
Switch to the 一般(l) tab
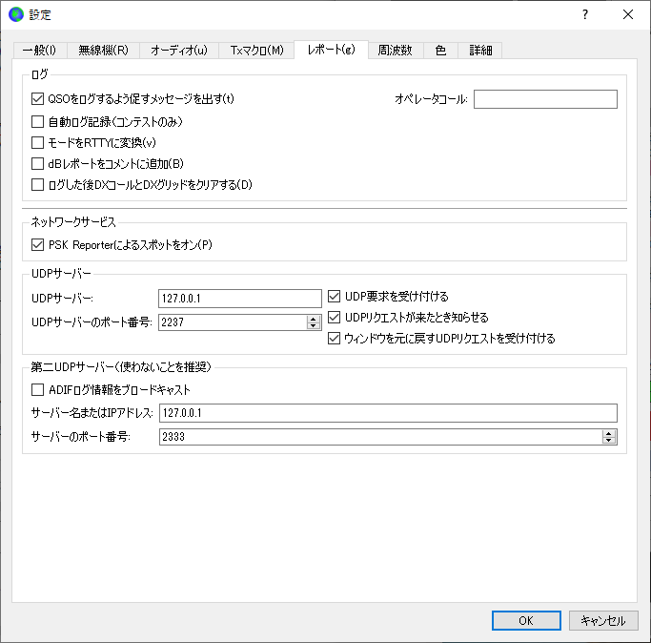point(39,51)
